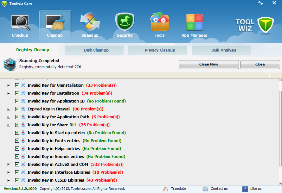282x193 pixels.
Task: Click red cross icon for Application ID row
Action: [x=23, y=101]
